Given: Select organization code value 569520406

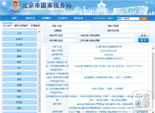Looking at the screenshot, I should click(x=108, y=55).
